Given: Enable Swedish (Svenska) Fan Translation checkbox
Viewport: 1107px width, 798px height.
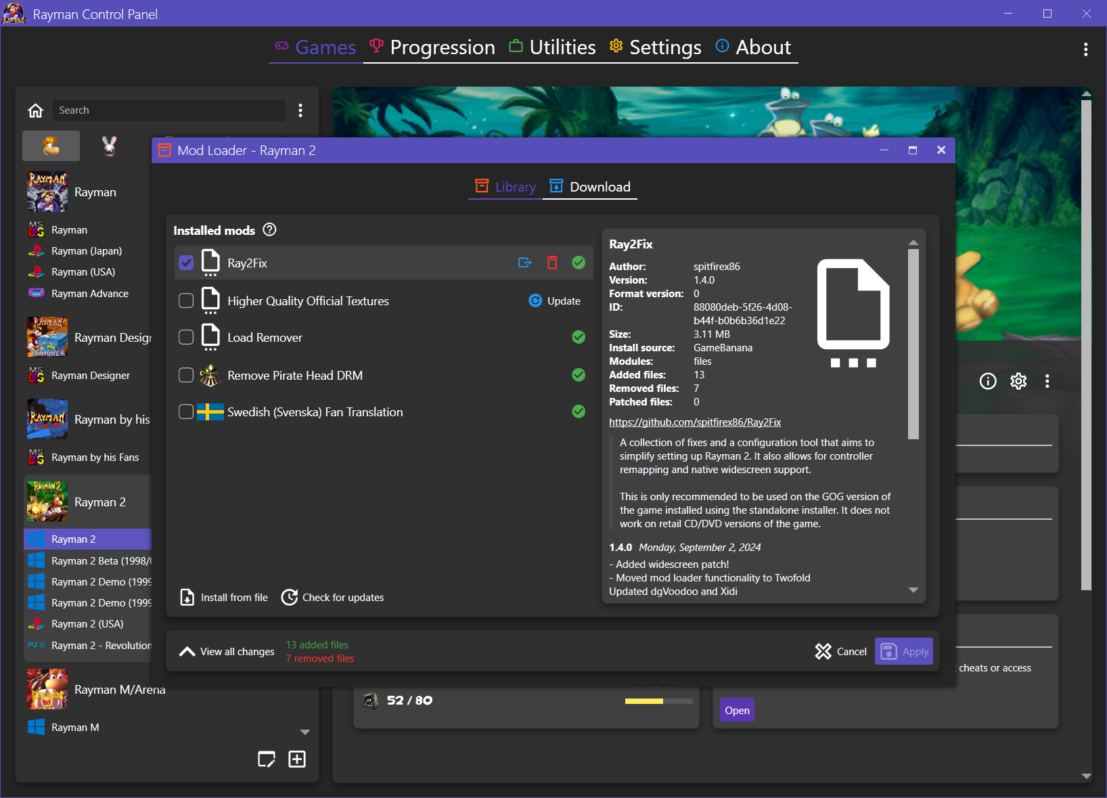Looking at the screenshot, I should coord(186,412).
